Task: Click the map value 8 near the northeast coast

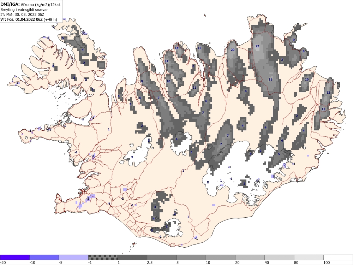Action: 304,51
